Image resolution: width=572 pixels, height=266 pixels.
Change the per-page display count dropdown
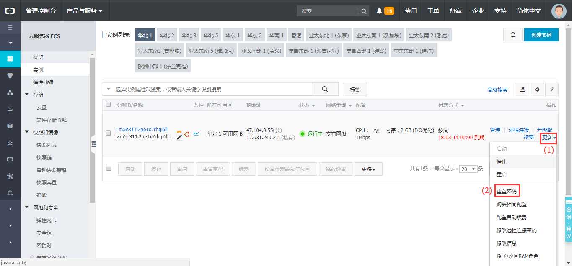468,169
